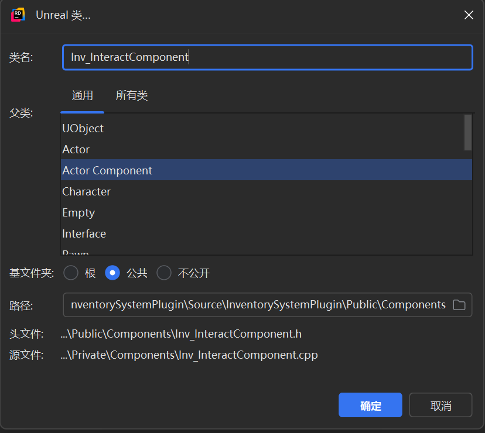Cancel with the 取消 button
Viewport: 485px width, 433px height.
pyautogui.click(x=440, y=405)
